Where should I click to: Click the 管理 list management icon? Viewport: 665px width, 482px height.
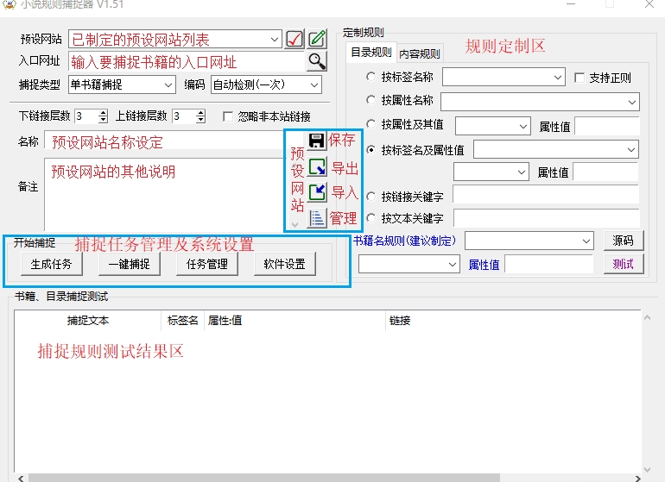(316, 218)
